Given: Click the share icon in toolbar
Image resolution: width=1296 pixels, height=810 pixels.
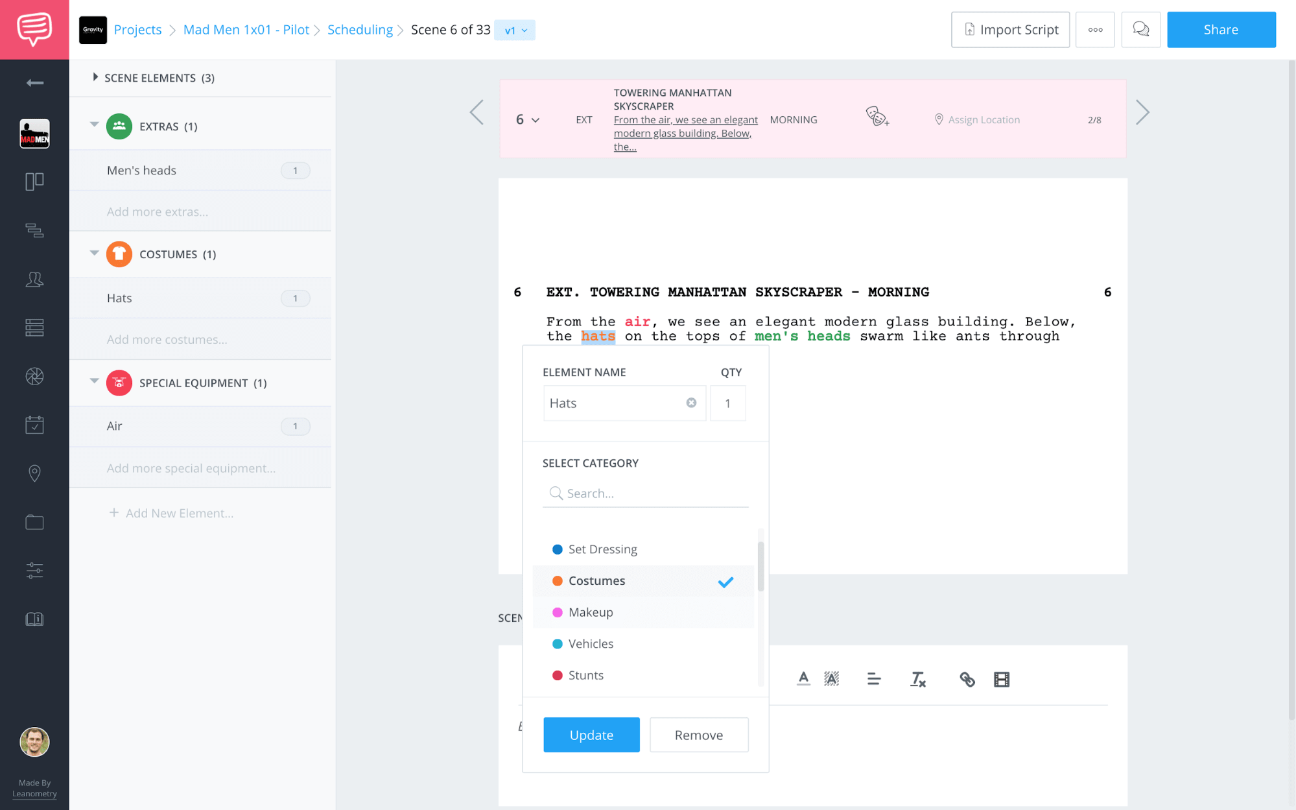Looking at the screenshot, I should tap(1221, 29).
